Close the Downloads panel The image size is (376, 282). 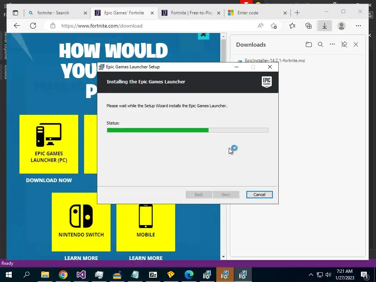(356, 44)
